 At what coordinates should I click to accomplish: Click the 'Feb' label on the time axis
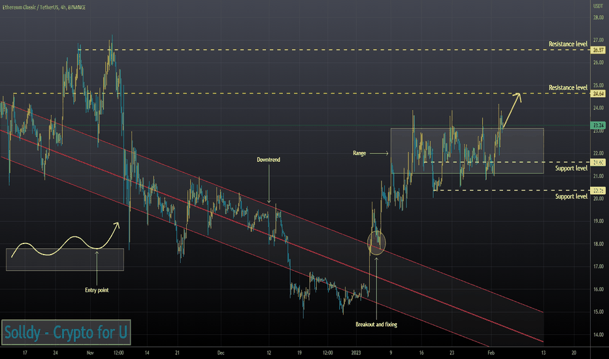pyautogui.click(x=491, y=352)
